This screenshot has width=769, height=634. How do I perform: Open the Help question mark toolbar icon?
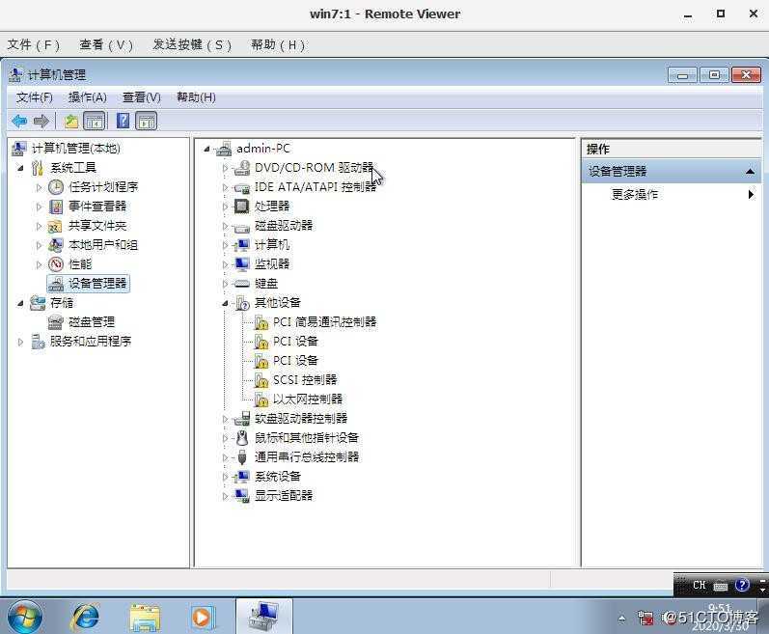click(x=124, y=121)
